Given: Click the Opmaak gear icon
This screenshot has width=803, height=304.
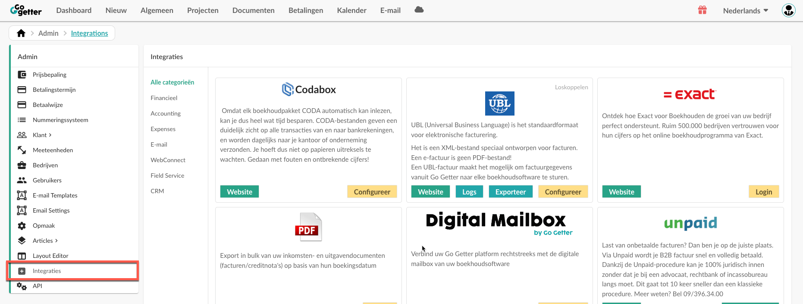Looking at the screenshot, I should pyautogui.click(x=22, y=226).
